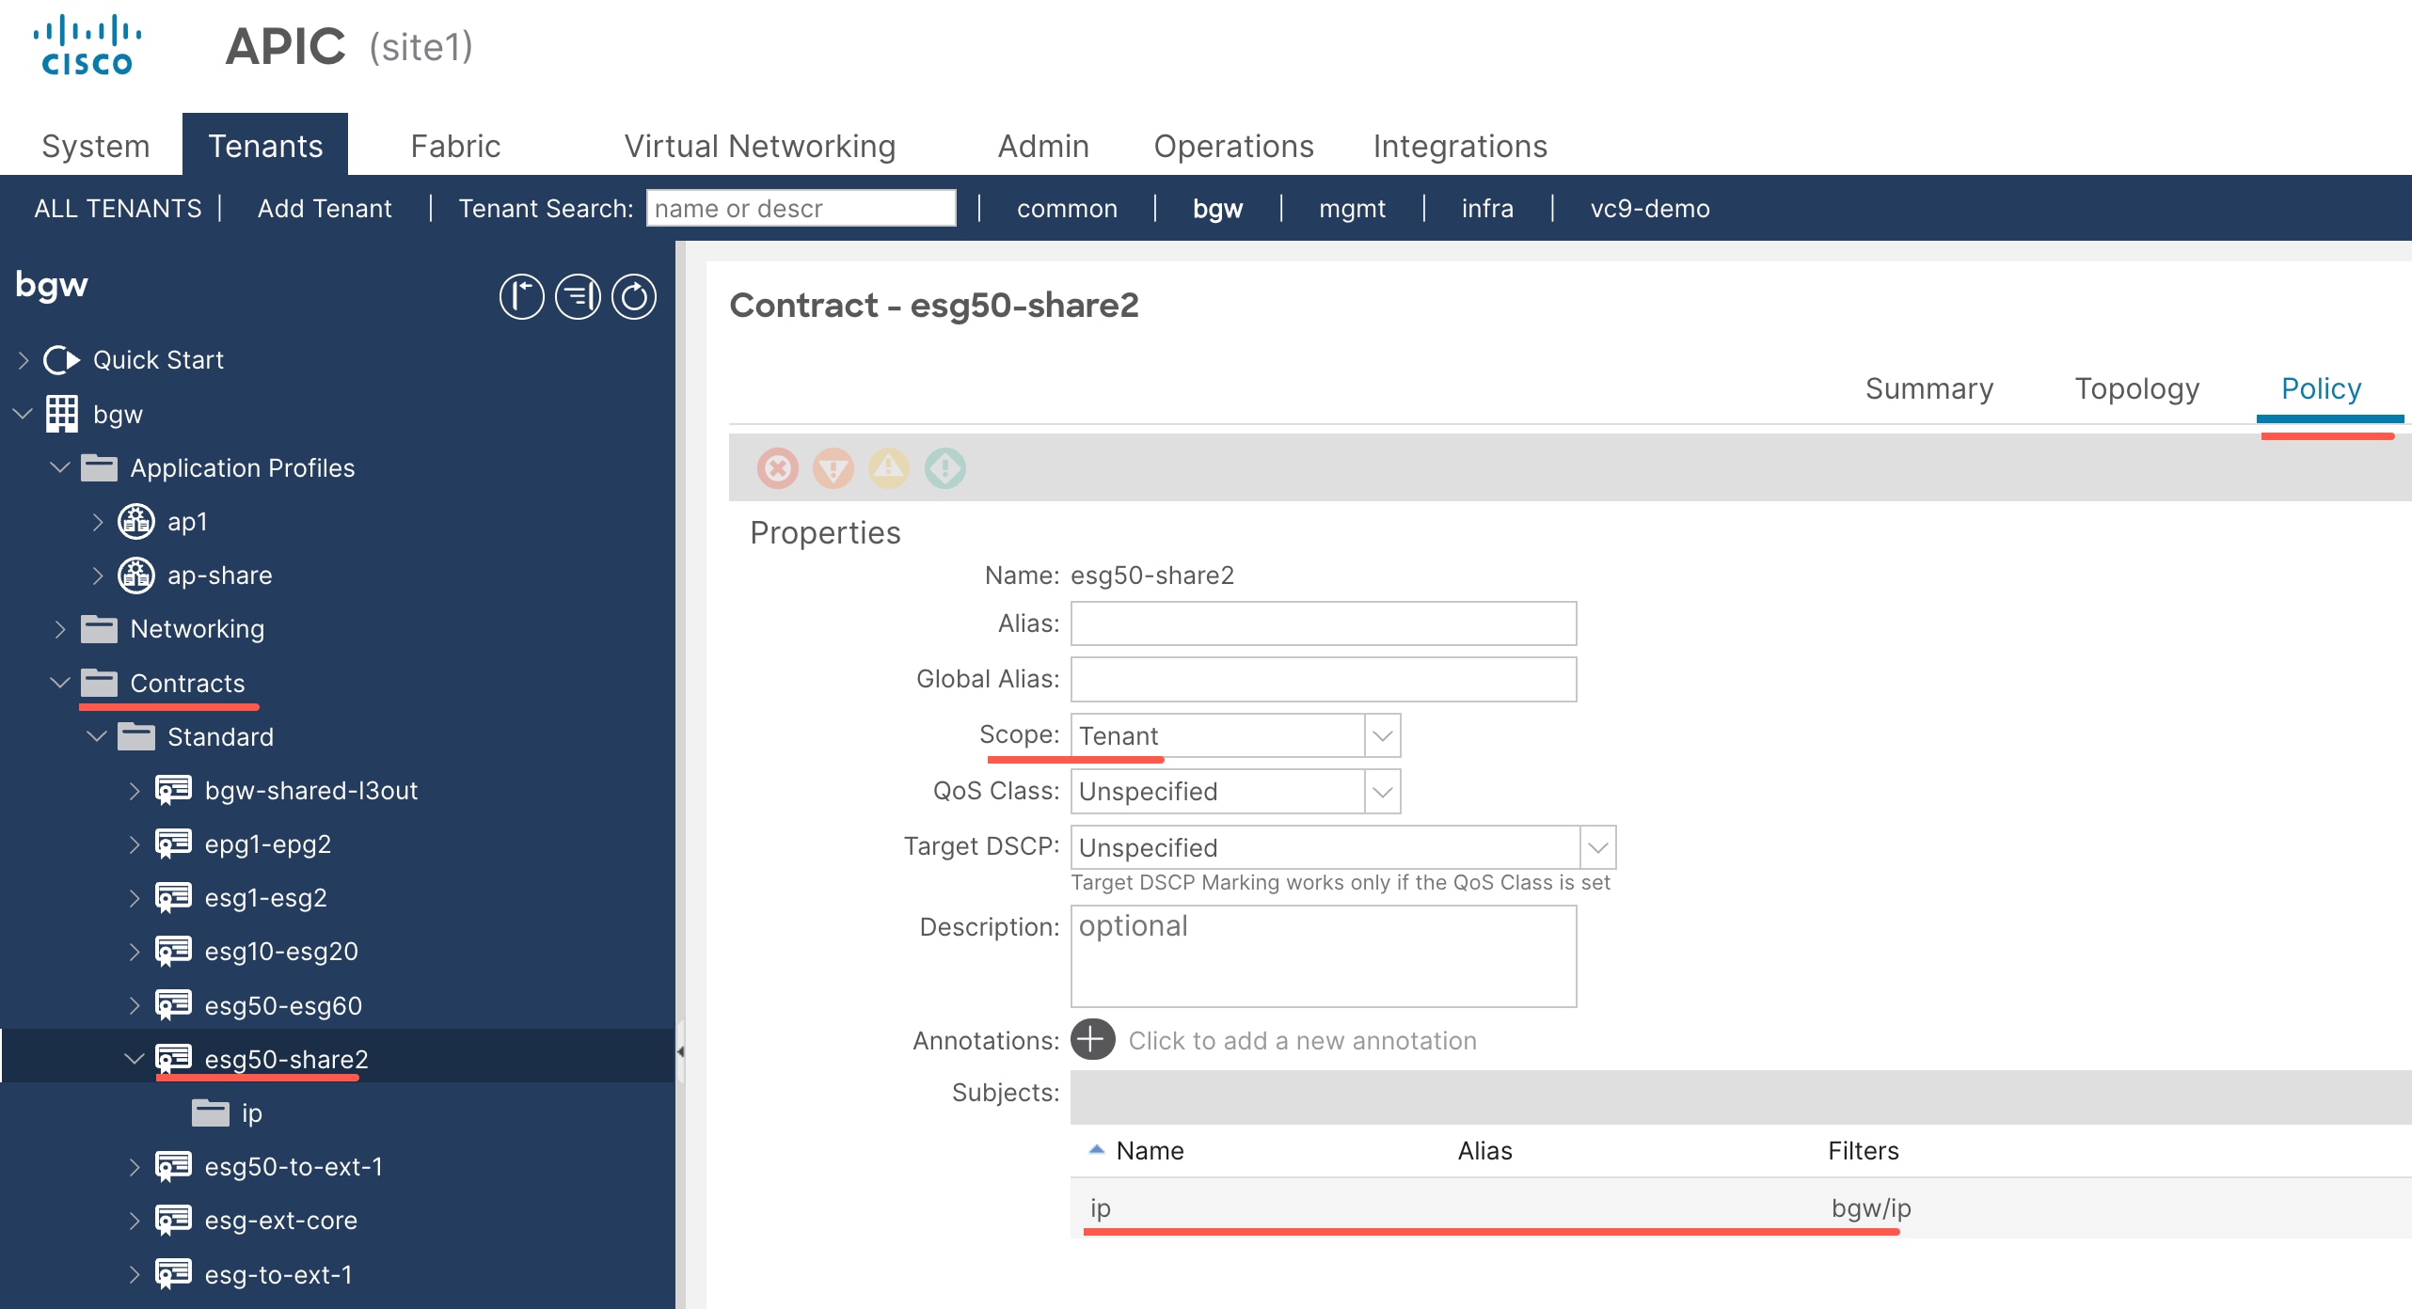Collapse the bgw tenant tree node
Image resolution: width=2412 pixels, height=1309 pixels.
click(24, 414)
